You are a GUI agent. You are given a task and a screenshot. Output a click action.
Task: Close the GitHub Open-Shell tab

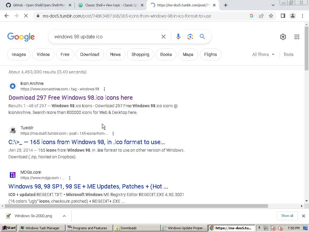tap(70, 5)
